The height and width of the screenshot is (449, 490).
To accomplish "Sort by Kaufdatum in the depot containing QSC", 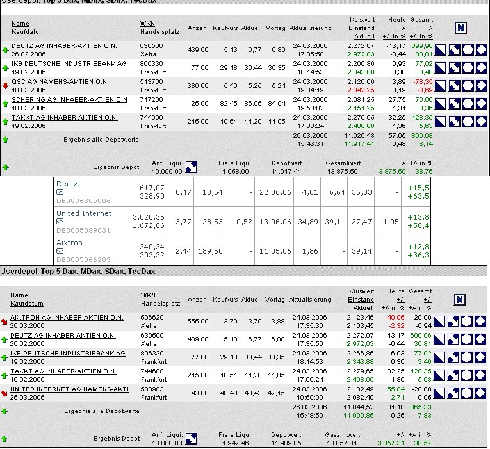I will 28,32.
